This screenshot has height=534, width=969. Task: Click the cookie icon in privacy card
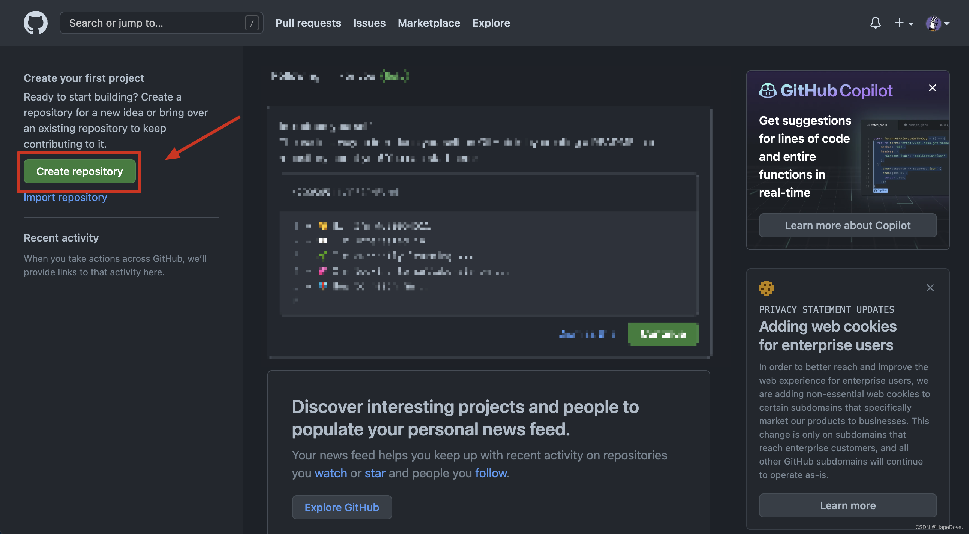[766, 288]
